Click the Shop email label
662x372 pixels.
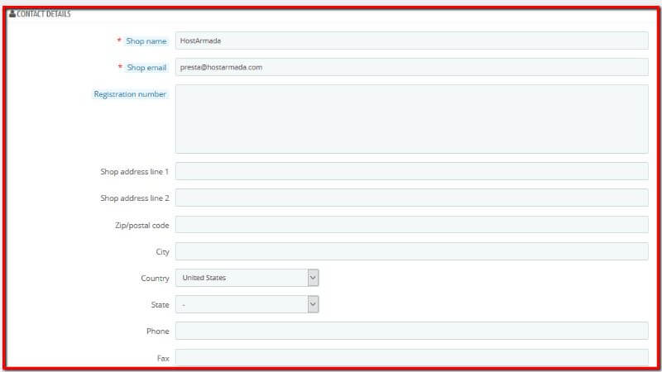(146, 68)
